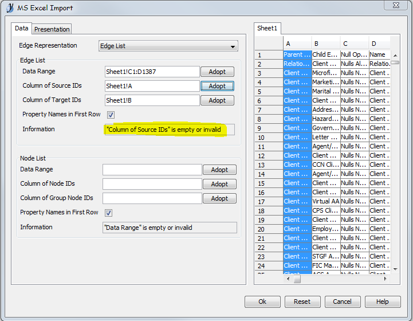Click cell 'Virtual AA' in row 17

326,201
